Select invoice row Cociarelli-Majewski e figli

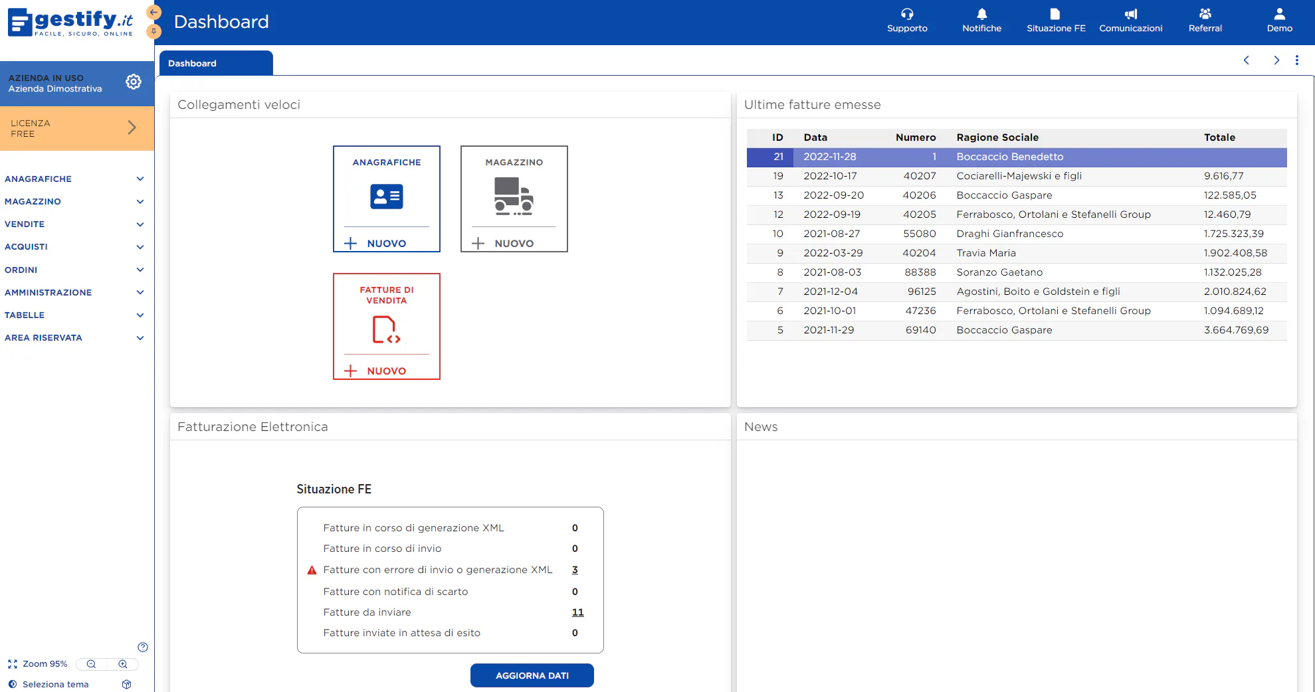click(1017, 176)
